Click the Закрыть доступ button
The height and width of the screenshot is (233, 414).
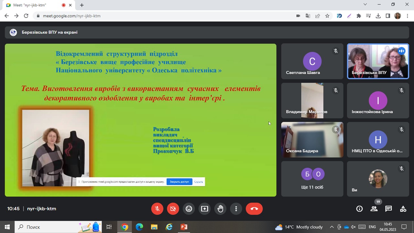(179, 182)
